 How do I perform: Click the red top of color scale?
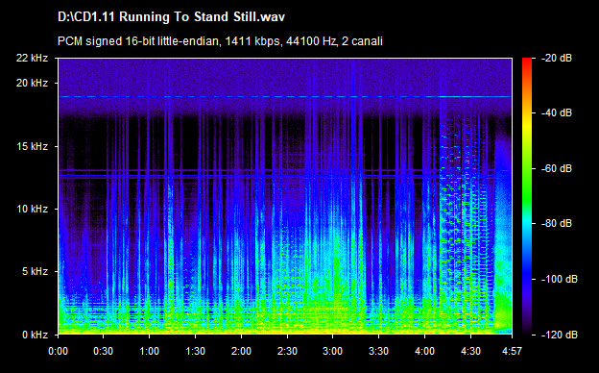pyautogui.click(x=527, y=62)
